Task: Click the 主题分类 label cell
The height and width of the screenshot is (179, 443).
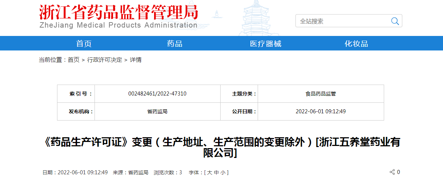Action: (239, 94)
